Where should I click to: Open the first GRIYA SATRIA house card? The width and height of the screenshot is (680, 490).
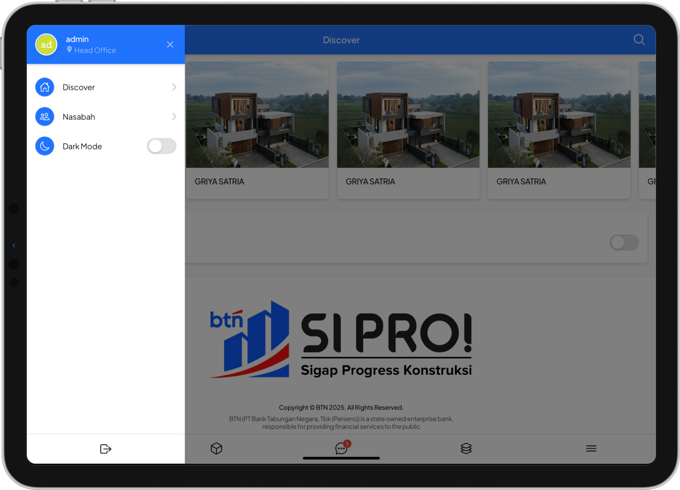point(257,130)
